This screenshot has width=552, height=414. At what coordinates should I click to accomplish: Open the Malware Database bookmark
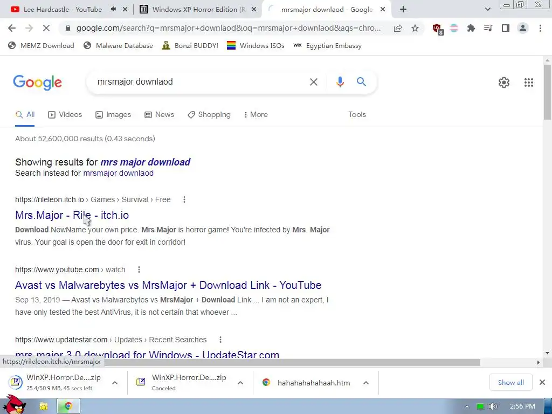click(x=118, y=46)
